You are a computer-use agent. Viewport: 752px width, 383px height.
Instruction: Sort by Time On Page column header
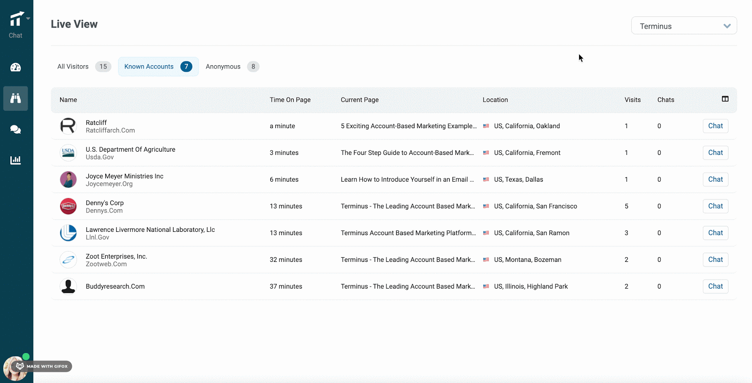pos(290,100)
